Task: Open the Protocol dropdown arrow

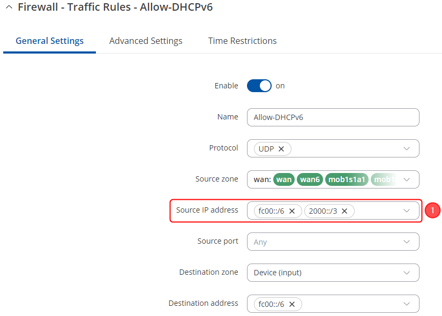Action: point(407,148)
